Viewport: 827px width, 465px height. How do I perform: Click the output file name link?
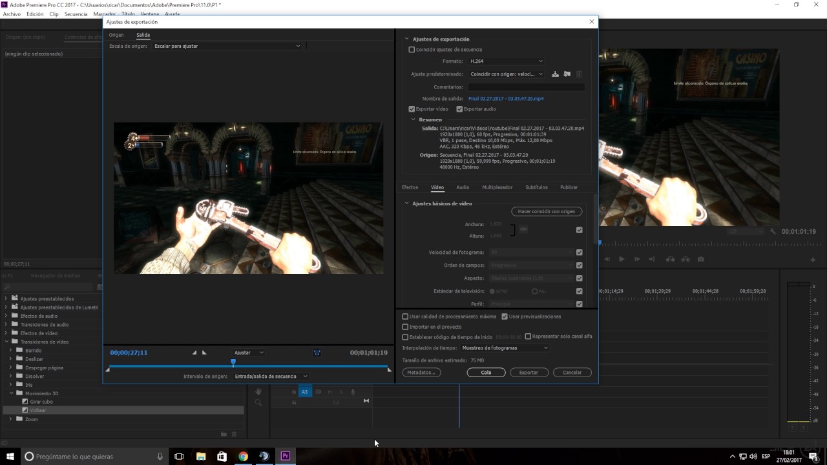click(506, 99)
